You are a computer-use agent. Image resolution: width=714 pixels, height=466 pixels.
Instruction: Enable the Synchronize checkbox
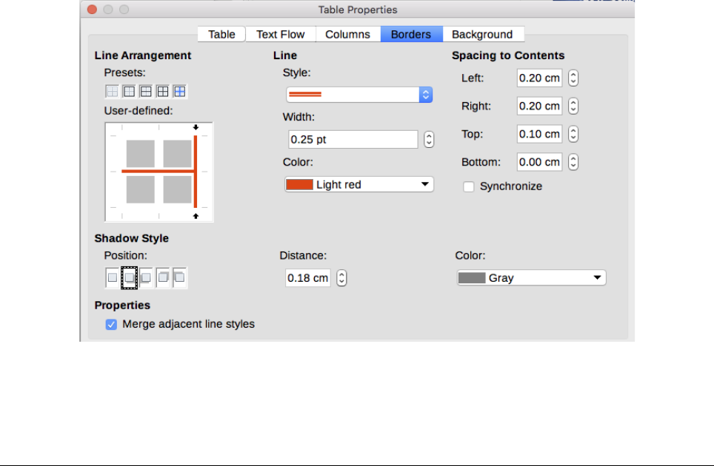point(469,186)
